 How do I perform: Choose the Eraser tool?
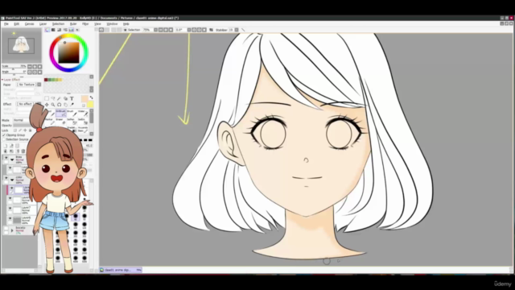point(61,122)
